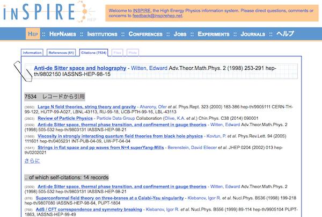The height and width of the screenshot is (217, 322).
Task: Select citation count (878) beside Superconformal entry
Action: 28,199
